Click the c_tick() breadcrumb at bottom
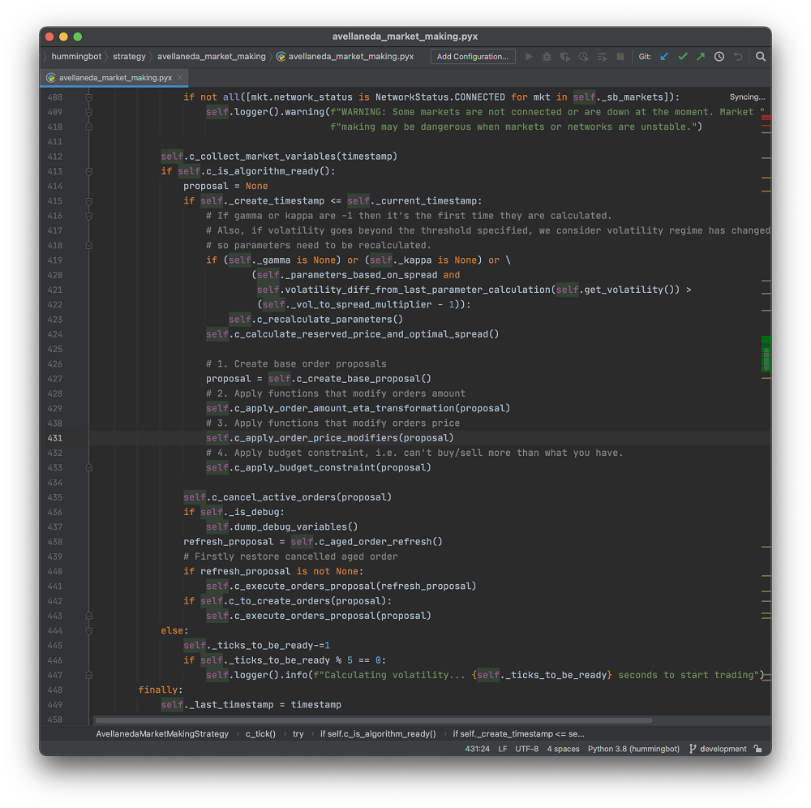Image resolution: width=811 pixels, height=808 pixels. pos(260,733)
